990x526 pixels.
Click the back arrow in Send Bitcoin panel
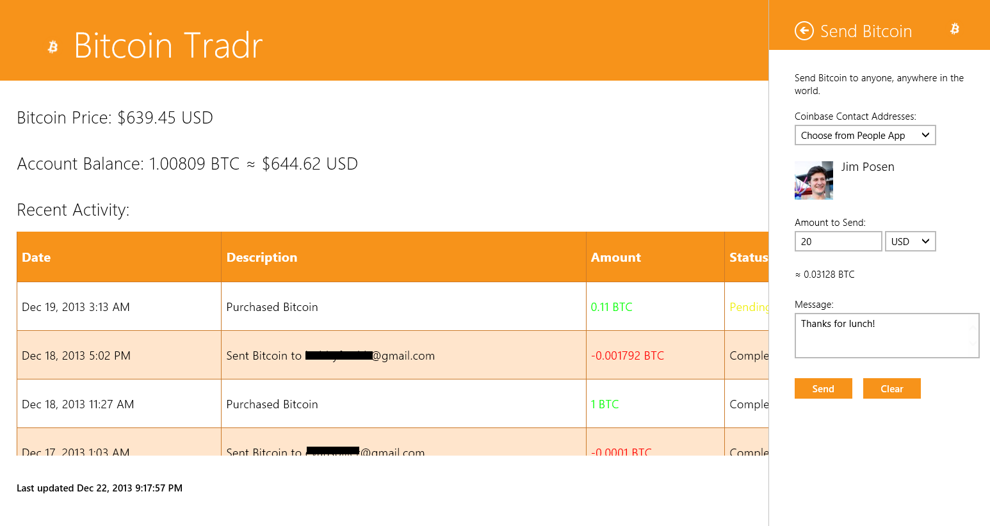[x=804, y=31]
